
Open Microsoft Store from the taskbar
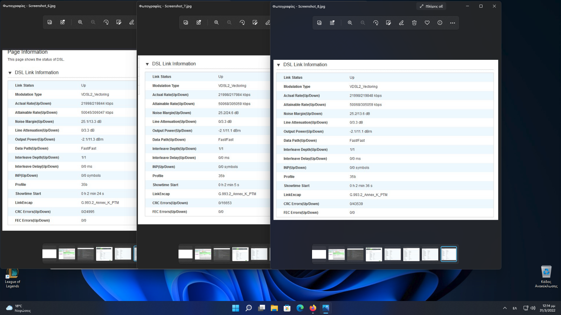pos(287,308)
